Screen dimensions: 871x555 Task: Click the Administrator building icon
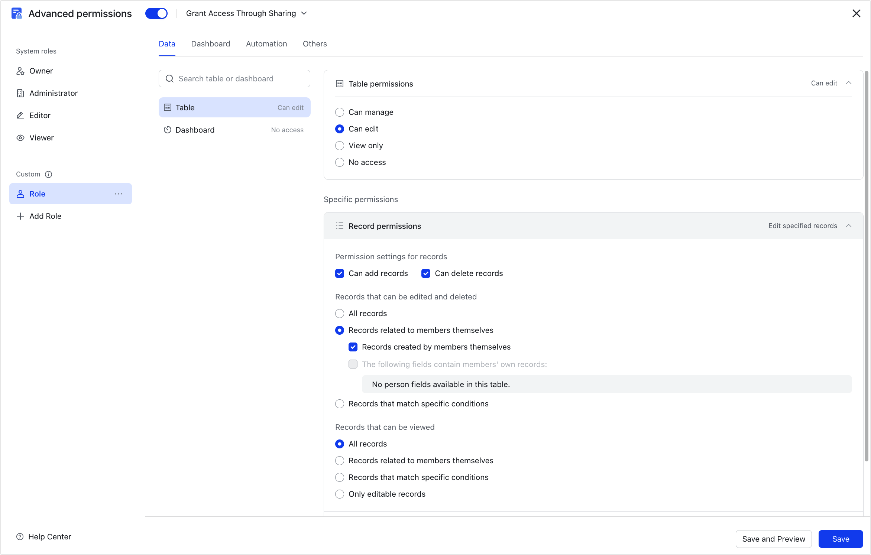pyautogui.click(x=20, y=93)
